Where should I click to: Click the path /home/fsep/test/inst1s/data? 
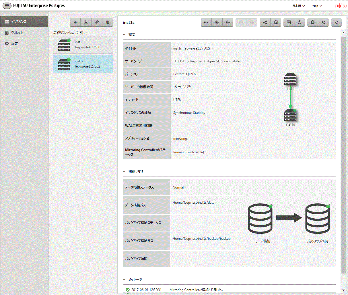193,203
